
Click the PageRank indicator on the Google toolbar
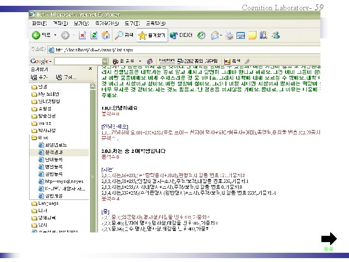(x=167, y=61)
